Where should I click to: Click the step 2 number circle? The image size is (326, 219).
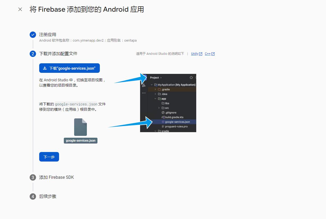coord(33,54)
